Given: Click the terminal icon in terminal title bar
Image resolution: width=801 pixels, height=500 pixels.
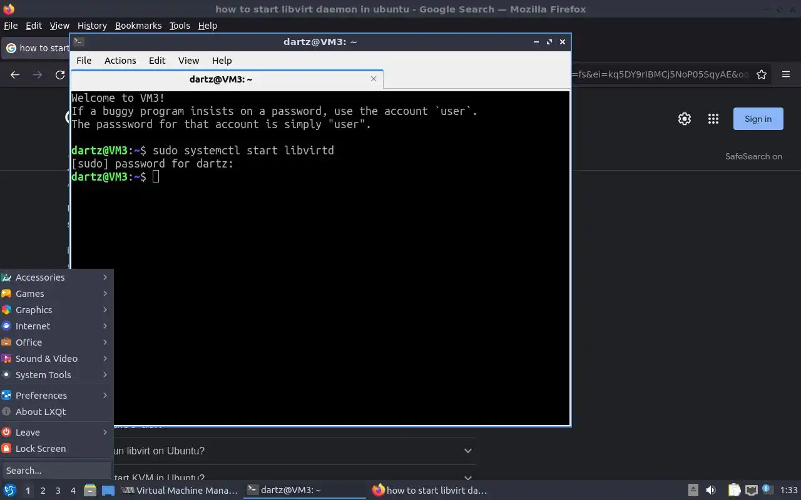Looking at the screenshot, I should 79,42.
